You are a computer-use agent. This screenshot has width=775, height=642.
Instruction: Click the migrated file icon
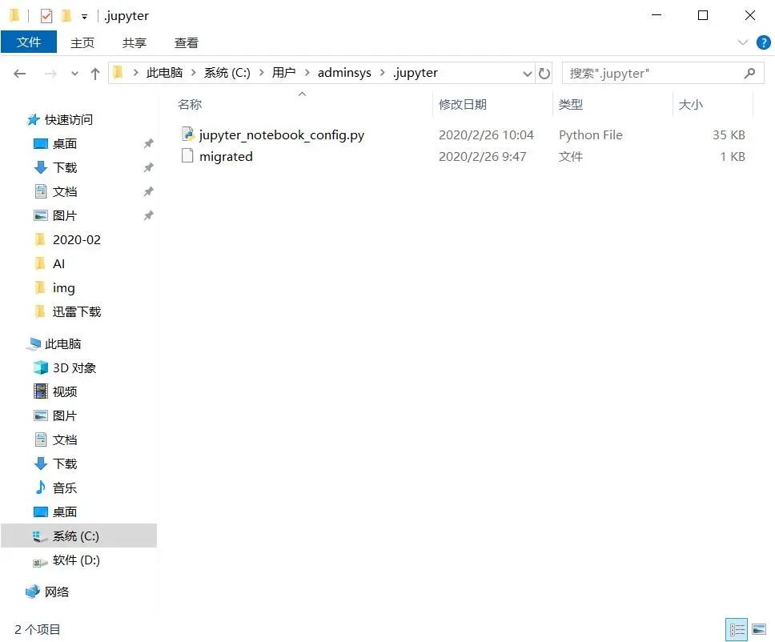tap(187, 156)
